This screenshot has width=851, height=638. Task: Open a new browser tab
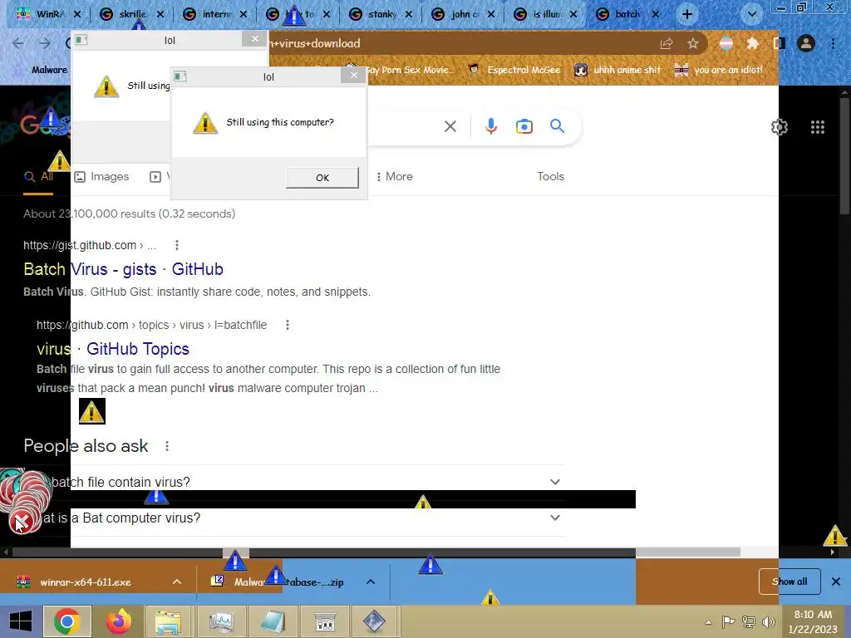[687, 15]
